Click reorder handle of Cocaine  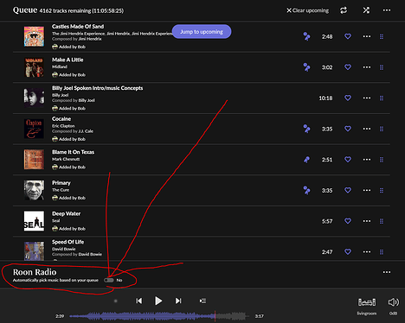(x=382, y=129)
